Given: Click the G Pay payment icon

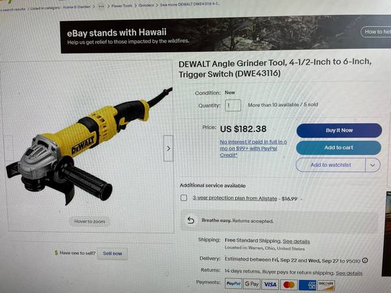Looking at the screenshot, I should 252,284.
